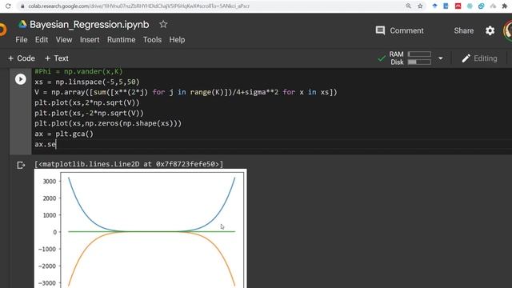This screenshot has height=288, width=512.
Task: Open the Tools menu
Action: [152, 40]
